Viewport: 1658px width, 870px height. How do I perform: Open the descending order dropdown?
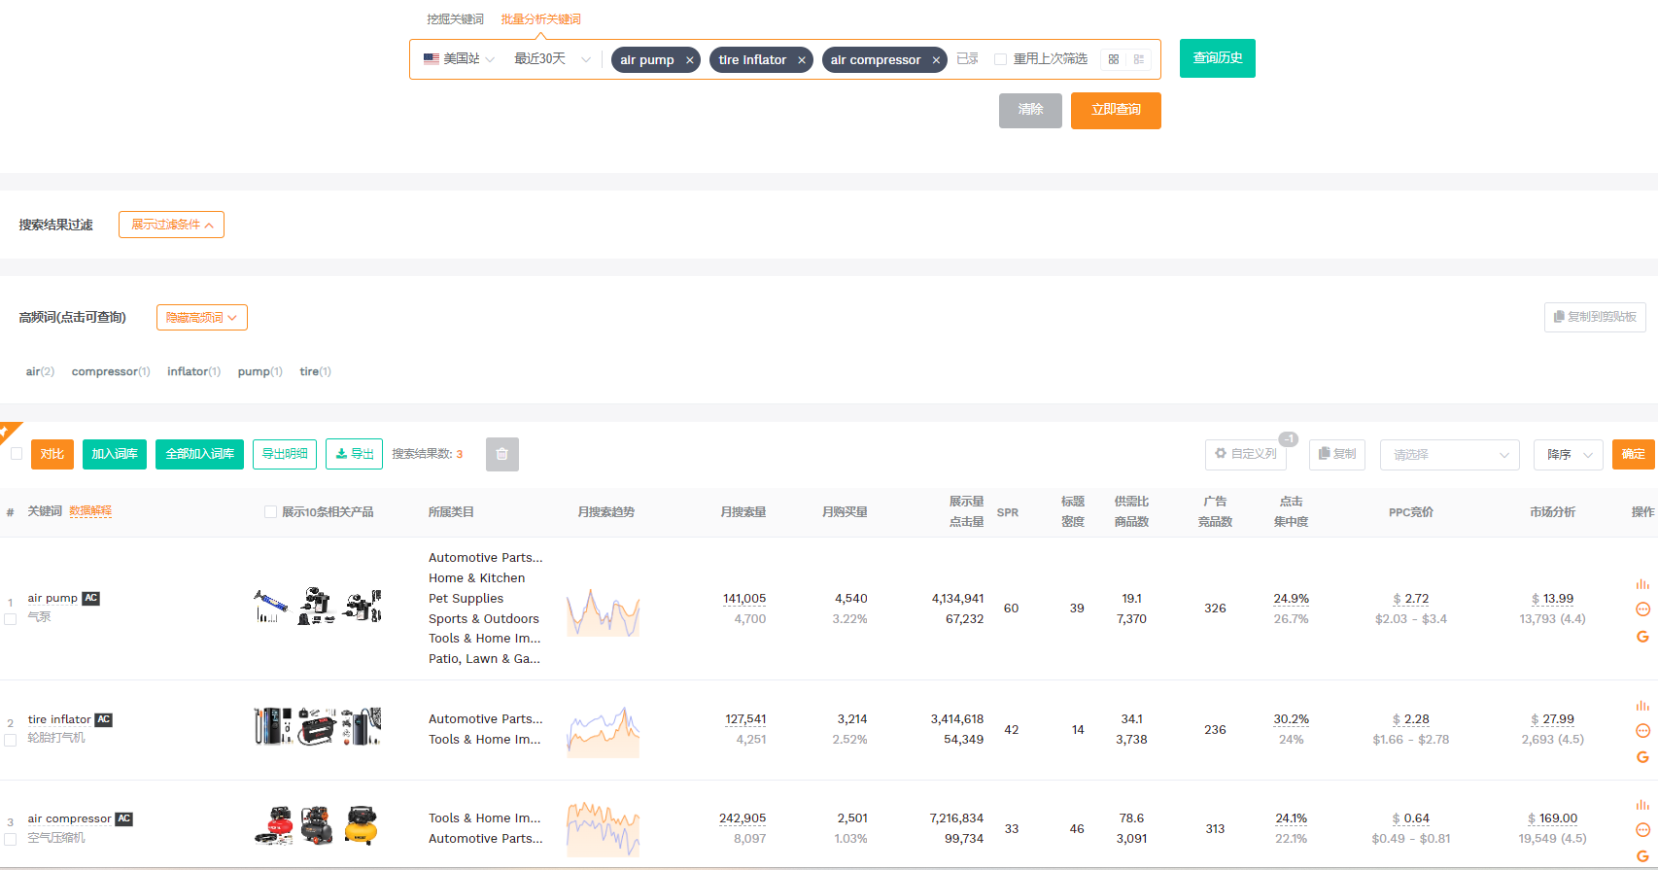pyautogui.click(x=1569, y=455)
